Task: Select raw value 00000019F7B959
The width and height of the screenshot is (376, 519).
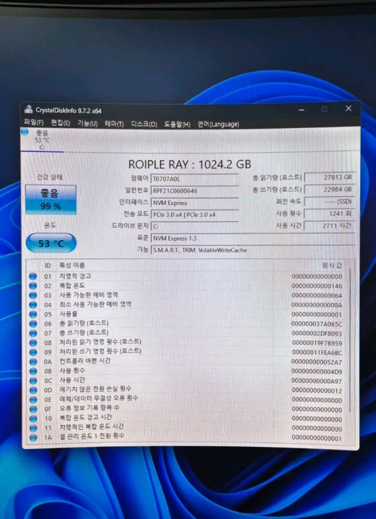Action: [x=316, y=343]
